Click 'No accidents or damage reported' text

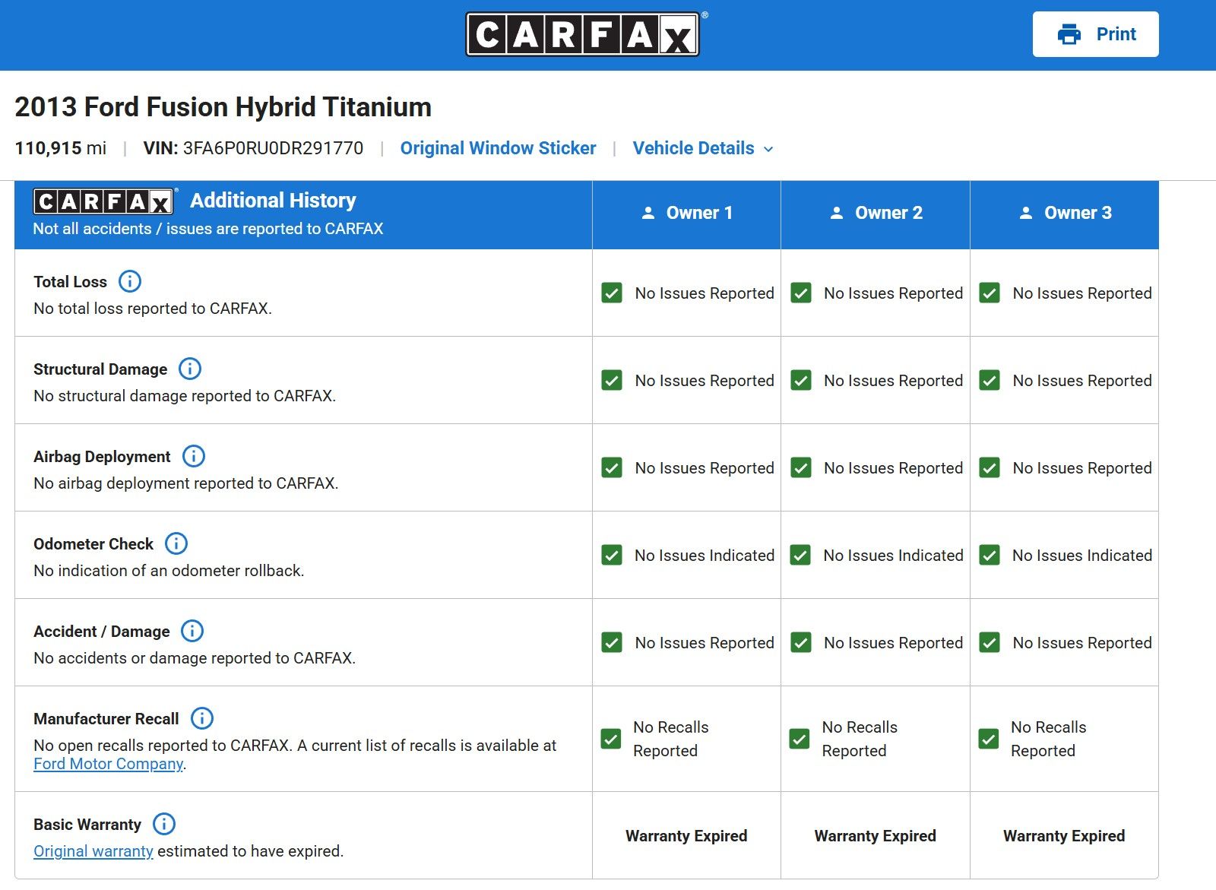pyautogui.click(x=195, y=658)
